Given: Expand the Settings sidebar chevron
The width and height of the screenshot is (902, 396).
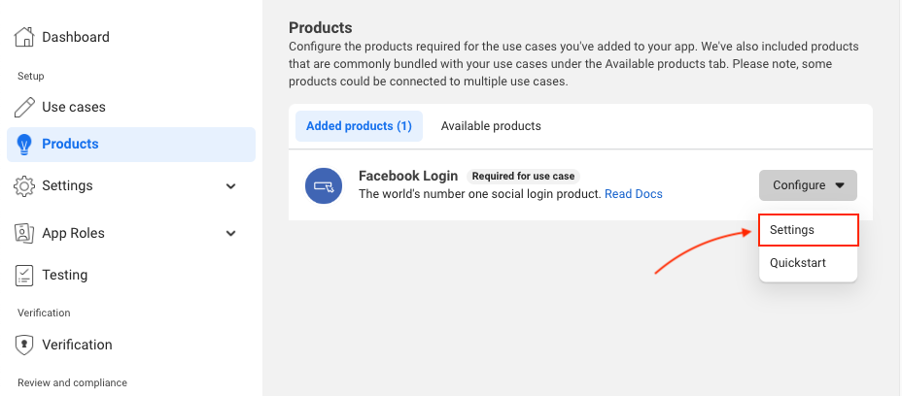Looking at the screenshot, I should point(231,186).
